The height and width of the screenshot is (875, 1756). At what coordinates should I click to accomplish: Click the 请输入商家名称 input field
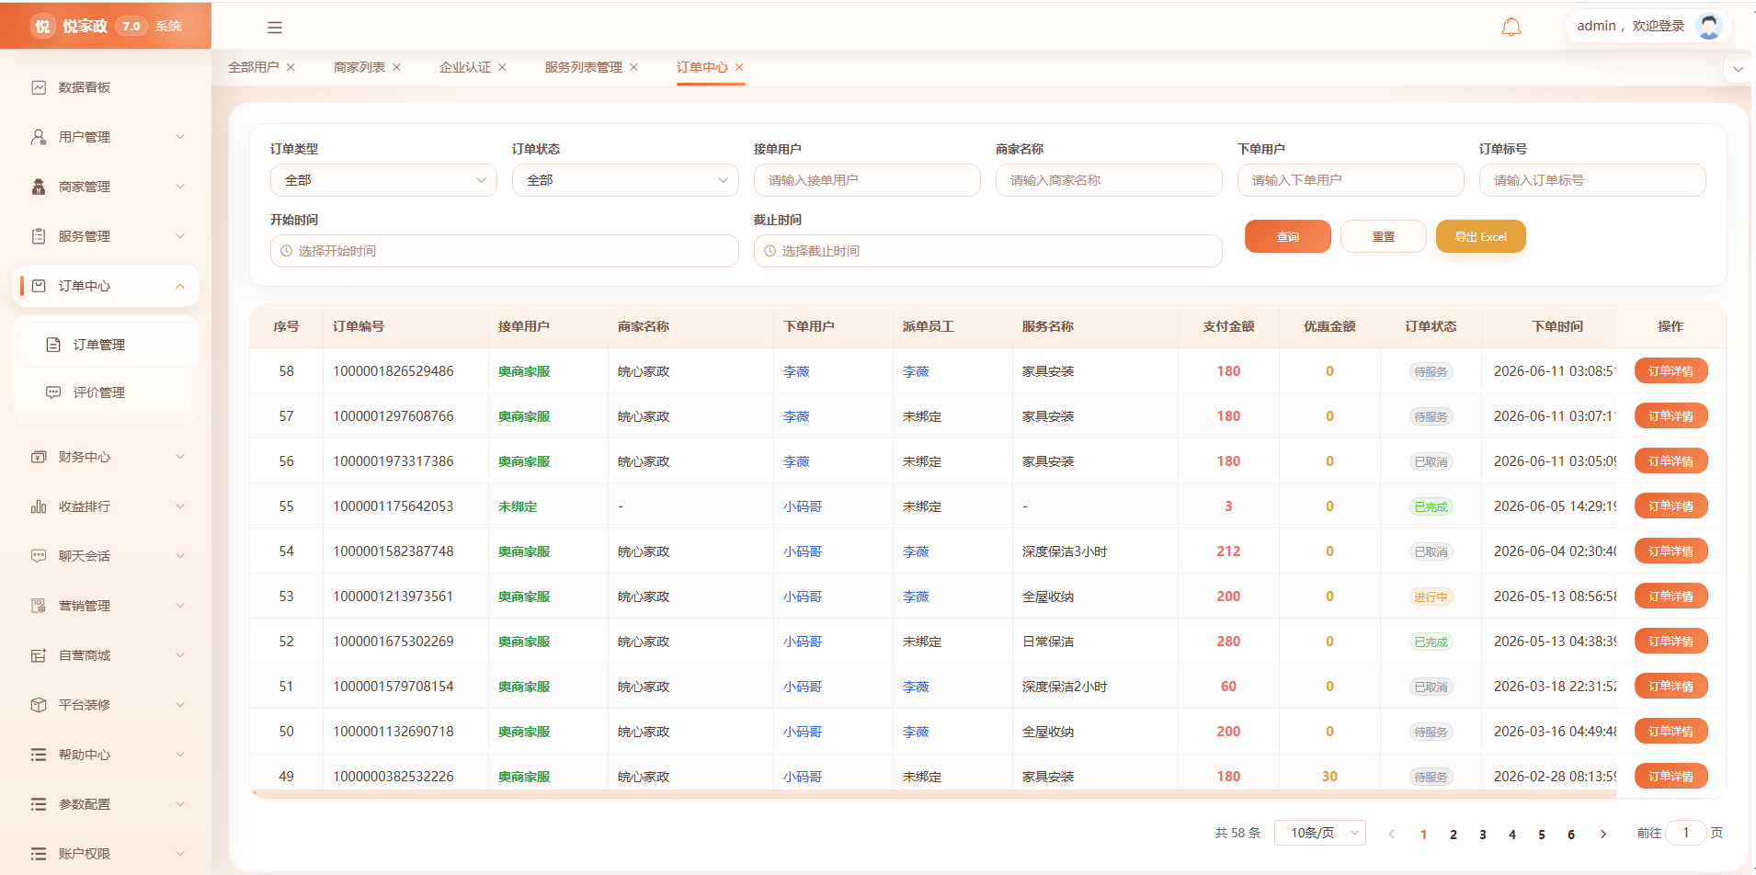point(1109,180)
